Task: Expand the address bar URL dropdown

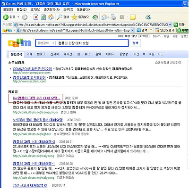Action: pos(170,25)
